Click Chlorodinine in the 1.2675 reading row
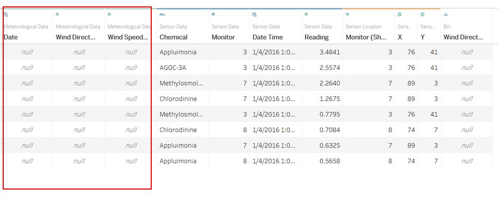Screen dimensions: 498x197 [x=178, y=98]
